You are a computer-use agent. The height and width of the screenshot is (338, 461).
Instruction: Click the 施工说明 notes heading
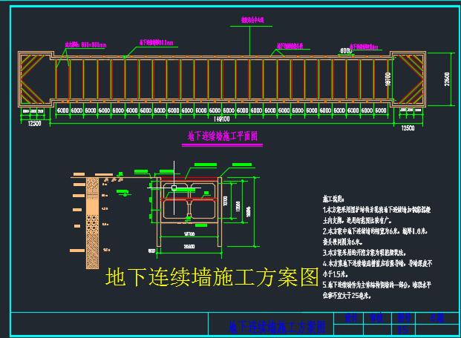[333, 199]
